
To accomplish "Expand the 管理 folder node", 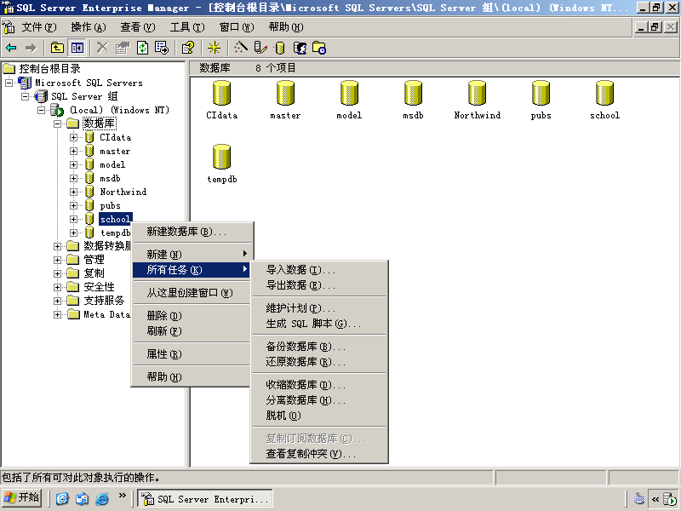I will click(57, 260).
